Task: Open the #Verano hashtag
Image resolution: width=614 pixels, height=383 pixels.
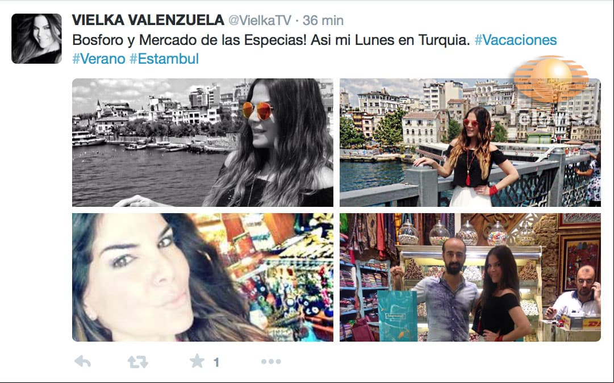Action: [99, 59]
